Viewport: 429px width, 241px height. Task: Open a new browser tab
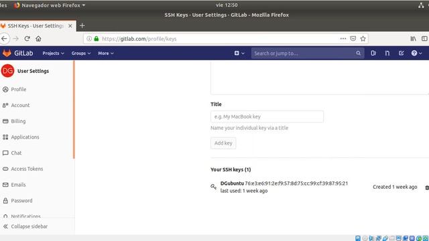82,25
